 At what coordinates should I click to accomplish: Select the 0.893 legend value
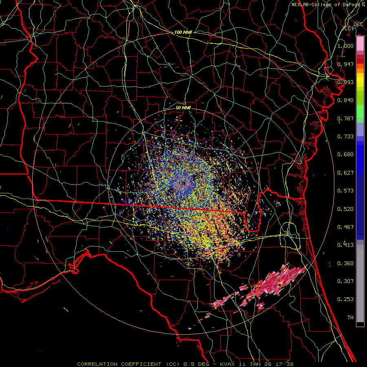click(x=345, y=82)
